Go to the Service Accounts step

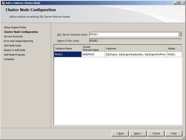pos(13,36)
